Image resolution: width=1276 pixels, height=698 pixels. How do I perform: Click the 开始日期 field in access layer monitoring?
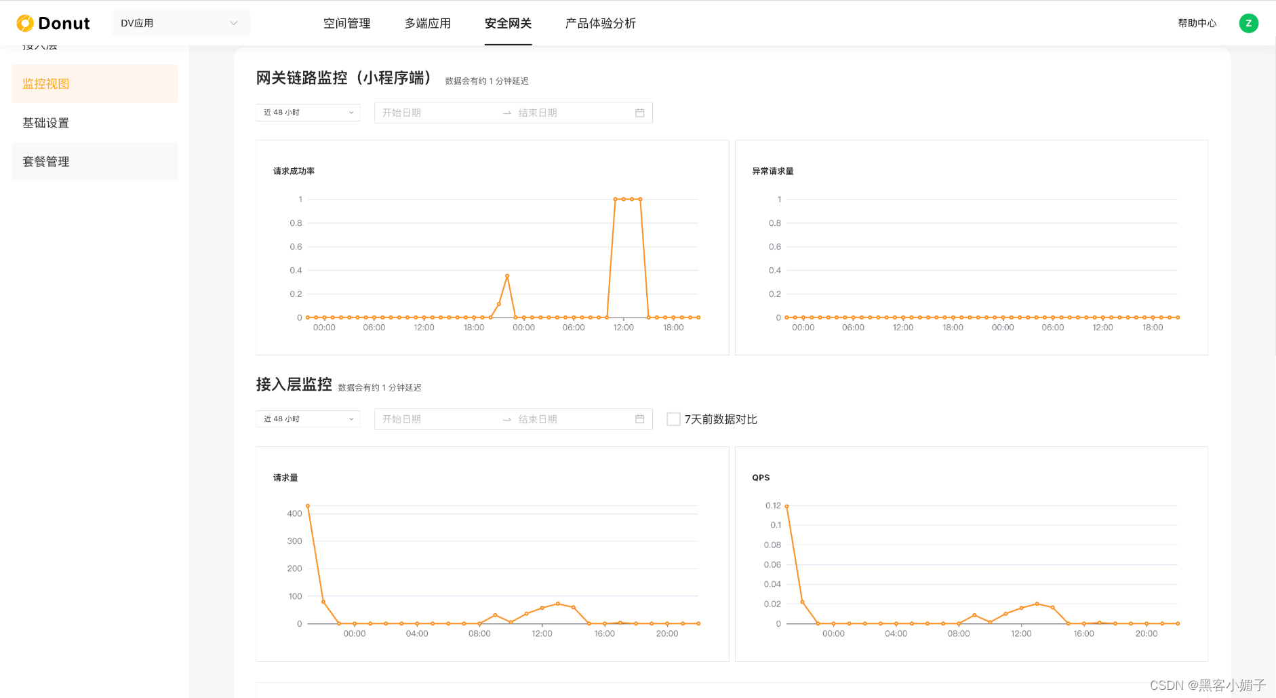(437, 419)
